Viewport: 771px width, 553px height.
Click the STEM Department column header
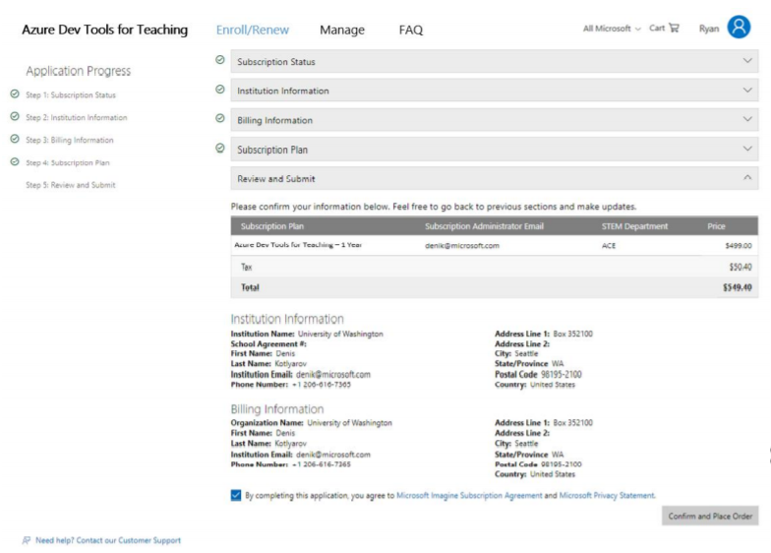click(x=634, y=226)
